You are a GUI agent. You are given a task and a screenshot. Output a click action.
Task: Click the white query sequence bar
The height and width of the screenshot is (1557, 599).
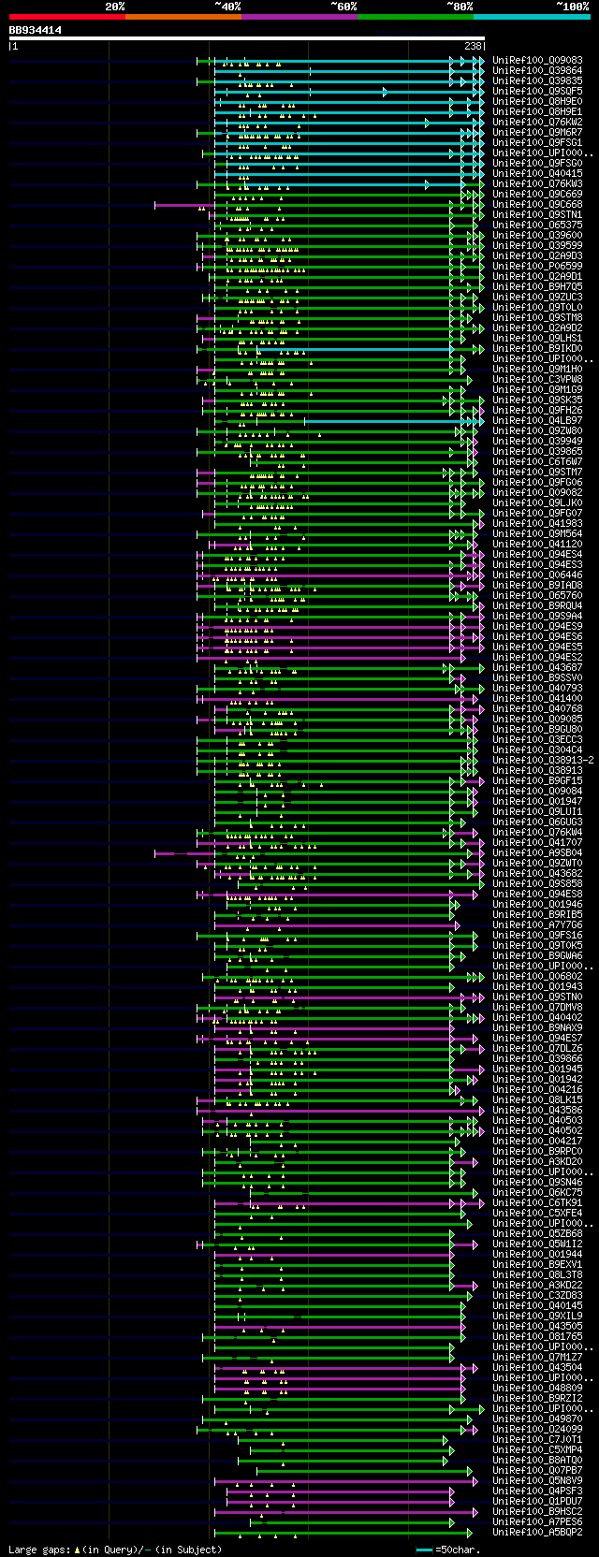pos(247,38)
